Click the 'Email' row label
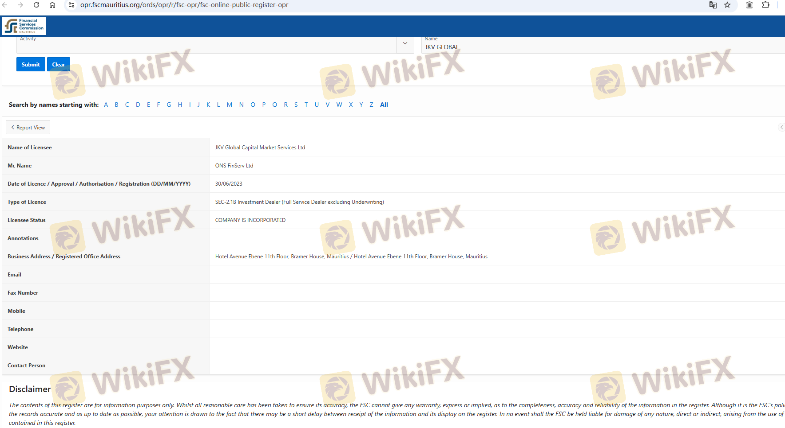The image size is (785, 428). click(14, 275)
